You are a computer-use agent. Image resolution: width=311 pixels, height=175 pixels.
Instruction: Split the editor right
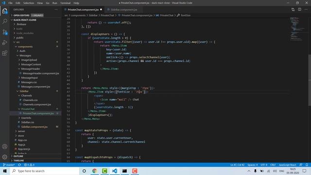coord(299,10)
